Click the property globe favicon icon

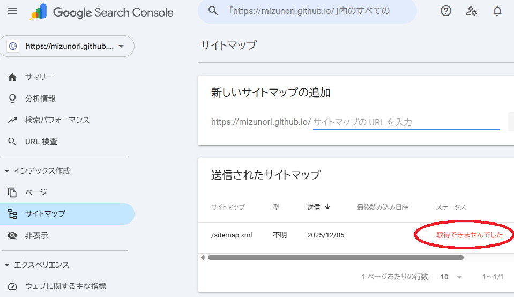point(13,46)
